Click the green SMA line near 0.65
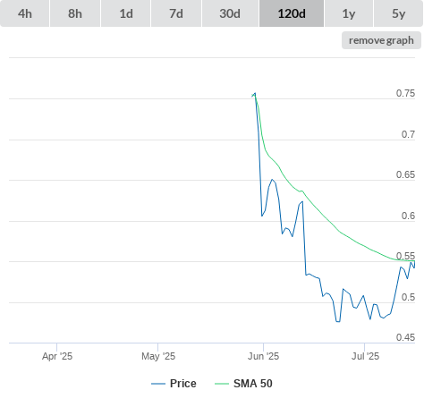Screen dimensions: 424x407 click(x=288, y=181)
